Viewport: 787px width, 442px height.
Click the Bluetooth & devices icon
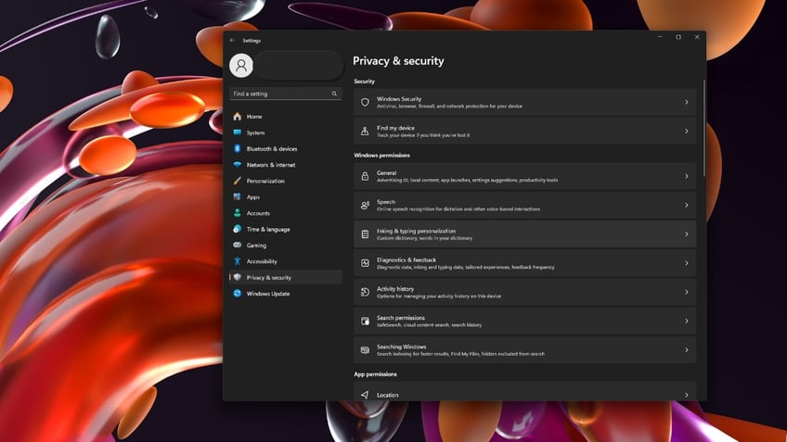(x=238, y=148)
